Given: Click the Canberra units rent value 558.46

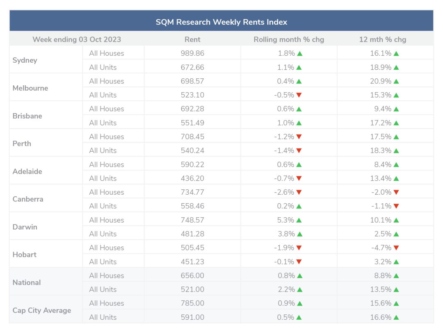Looking at the screenshot, I should pos(192,206).
